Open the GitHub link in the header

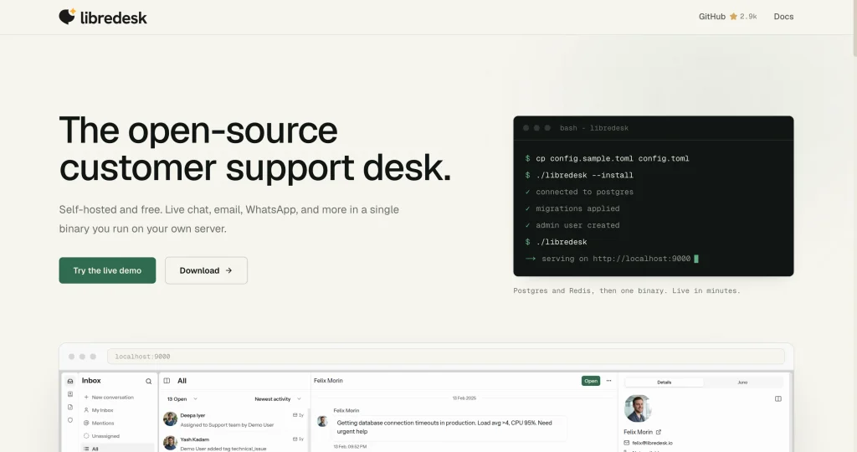coord(727,17)
